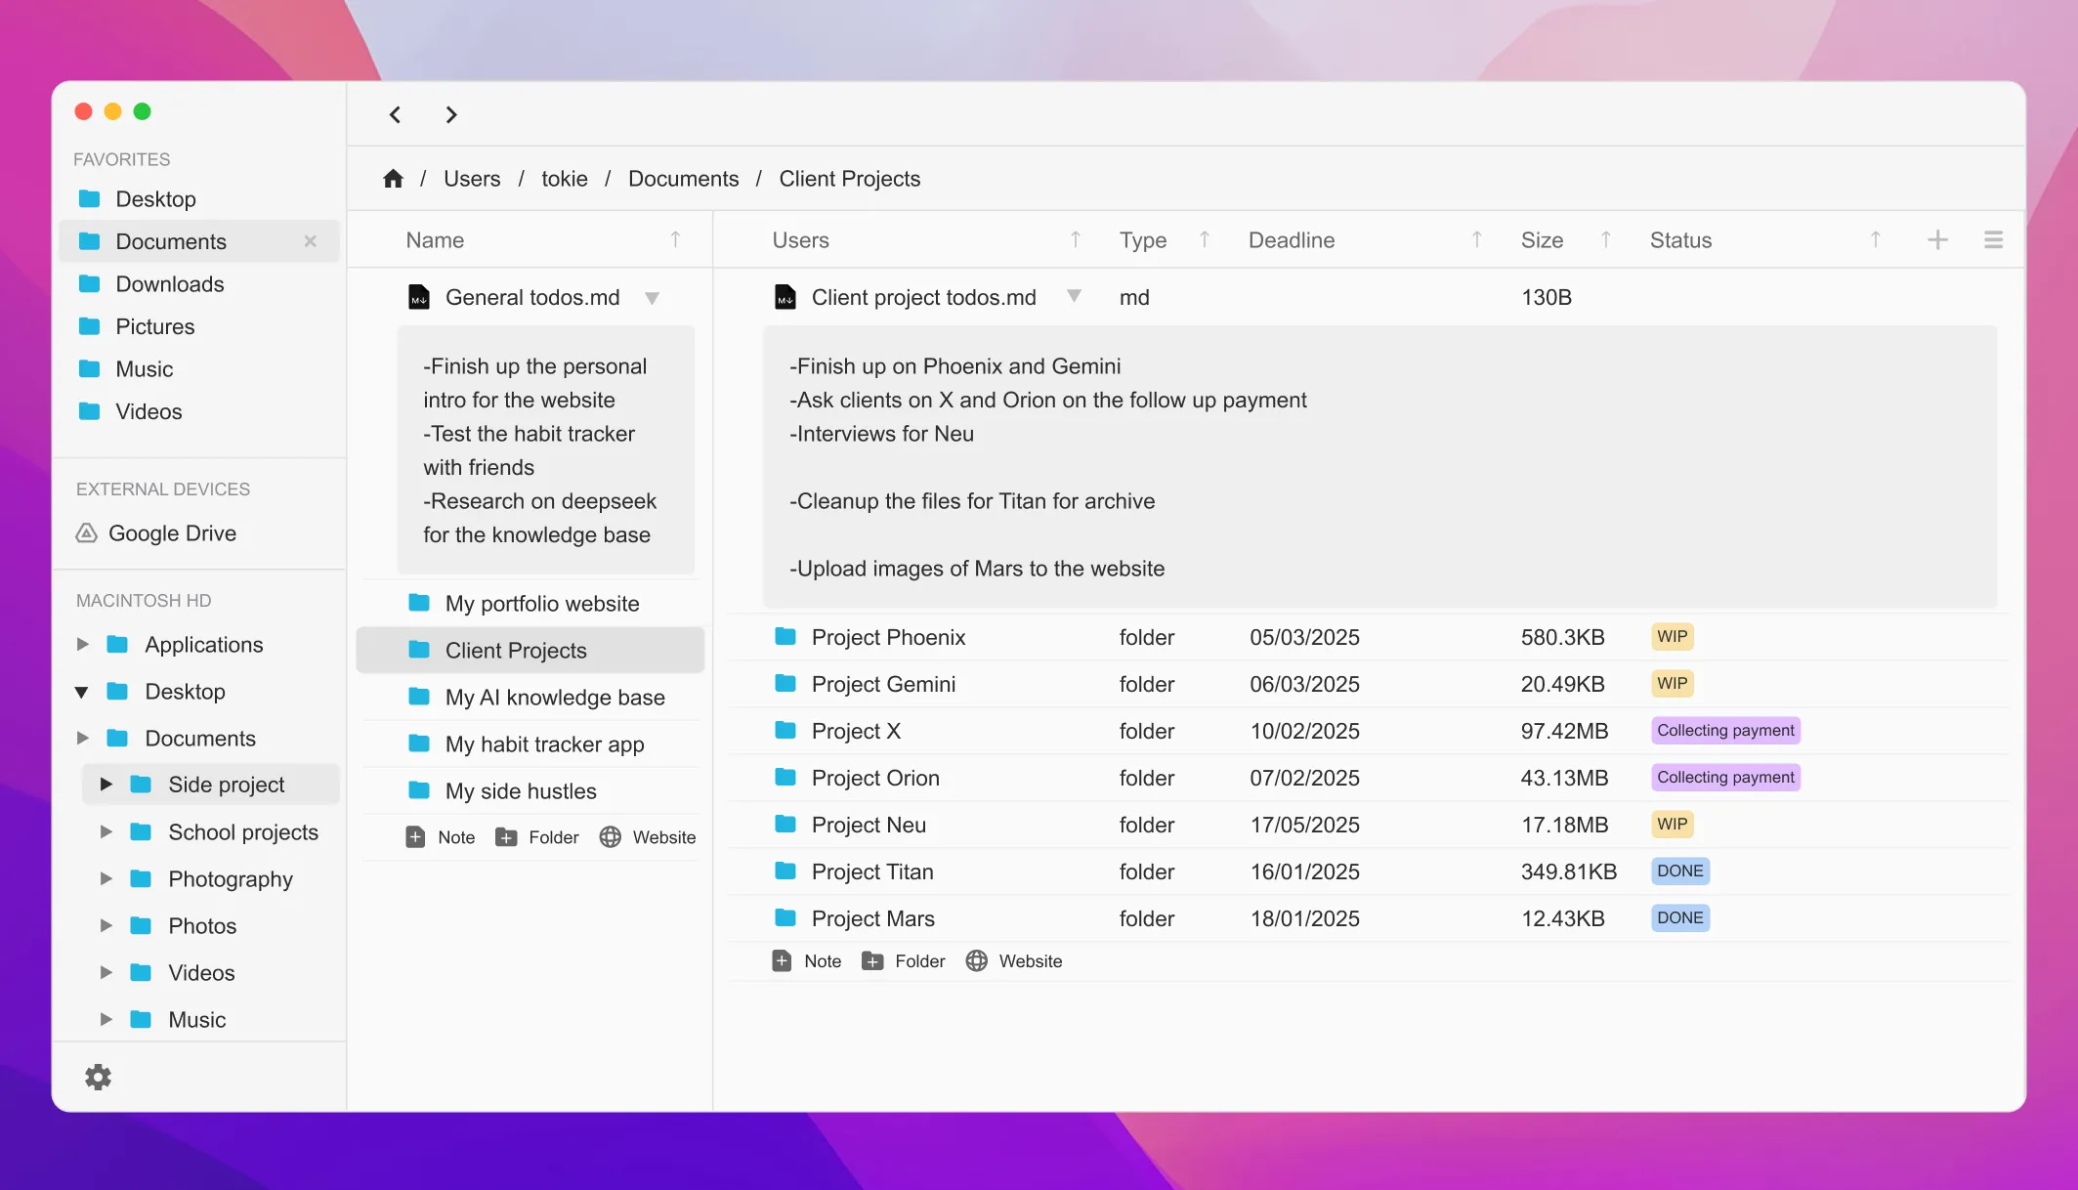The image size is (2078, 1190).
Task: Remove Documents from favorites with X
Action: pyautogui.click(x=310, y=241)
